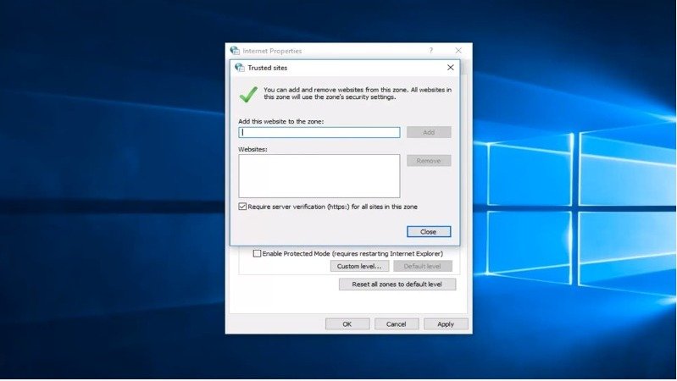This screenshot has height=381, width=677.
Task: Close the Trusted sites dialog with X
Action: tap(450, 68)
